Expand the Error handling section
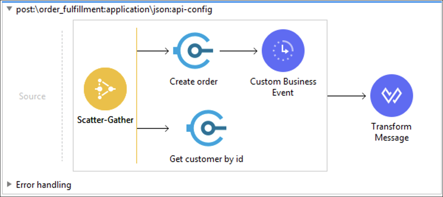 (10, 184)
